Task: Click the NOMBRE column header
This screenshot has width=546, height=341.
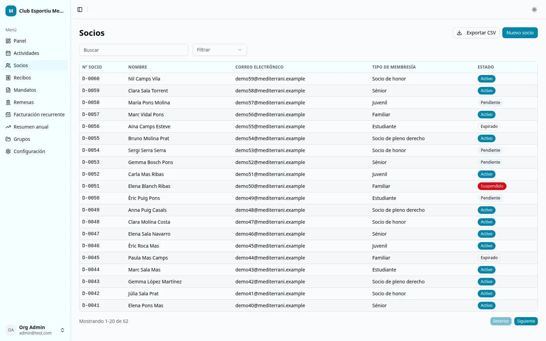Action: (x=138, y=67)
